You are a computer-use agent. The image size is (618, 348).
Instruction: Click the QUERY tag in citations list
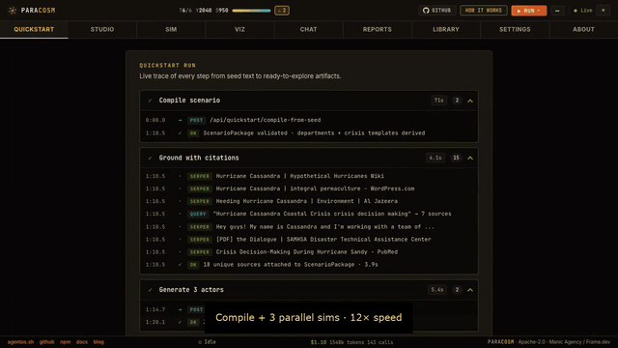[x=198, y=214]
